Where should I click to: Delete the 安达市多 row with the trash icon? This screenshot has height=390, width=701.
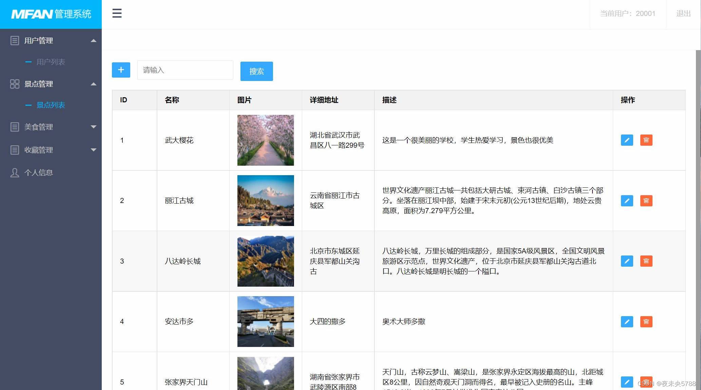point(646,322)
